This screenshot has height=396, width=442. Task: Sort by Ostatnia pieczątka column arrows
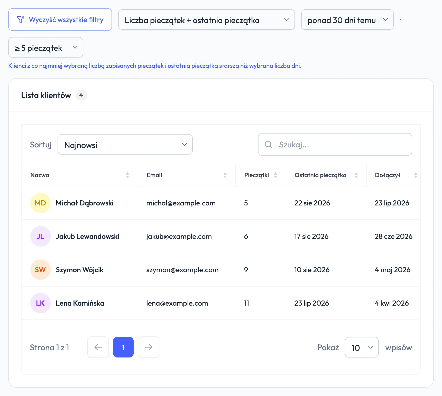click(x=356, y=175)
